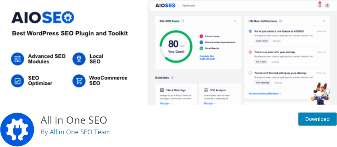
Task: Click the fox mascot with magnifying glass
Action: tap(320, 94)
